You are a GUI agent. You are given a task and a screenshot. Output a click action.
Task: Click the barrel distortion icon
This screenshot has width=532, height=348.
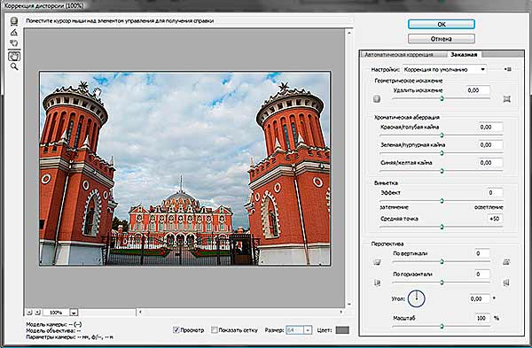[x=377, y=99]
